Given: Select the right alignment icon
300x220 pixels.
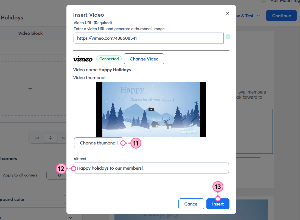Looking at the screenshot, I should (63, 138).
